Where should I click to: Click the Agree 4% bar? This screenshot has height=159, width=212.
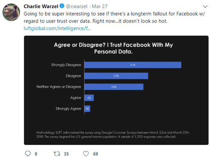[x=89, y=98]
